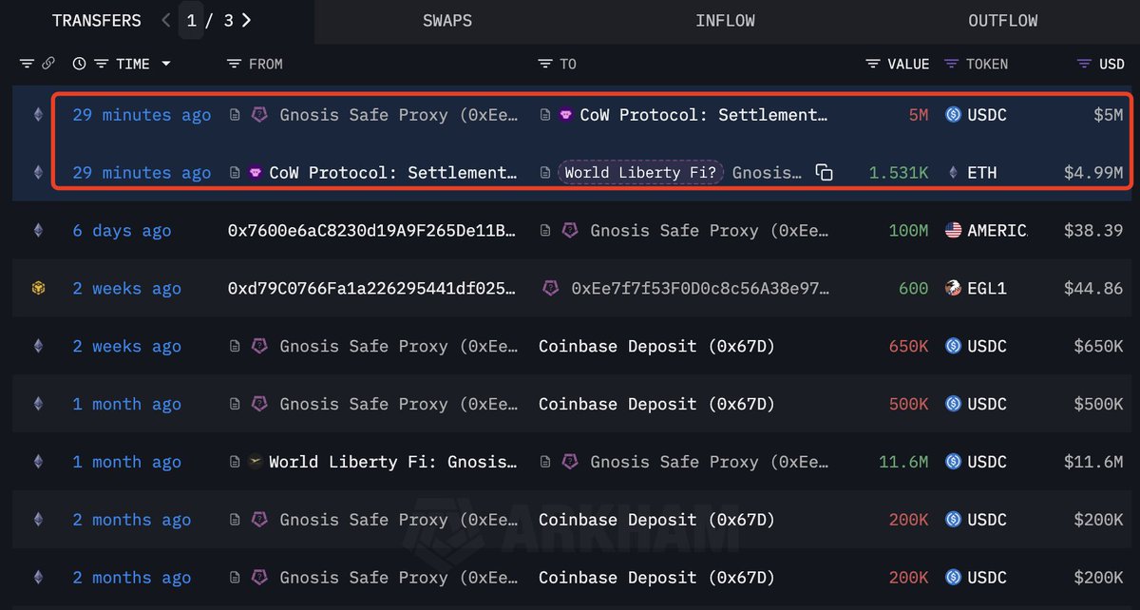This screenshot has width=1140, height=610.
Task: Click the filter icon next to FROM column
Action: (x=235, y=64)
